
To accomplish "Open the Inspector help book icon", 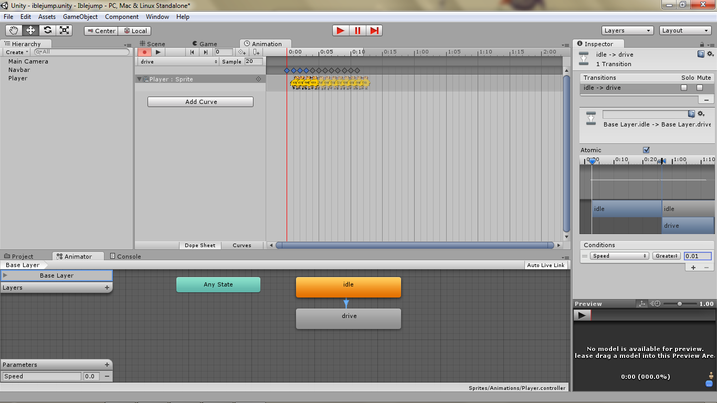I will point(701,54).
